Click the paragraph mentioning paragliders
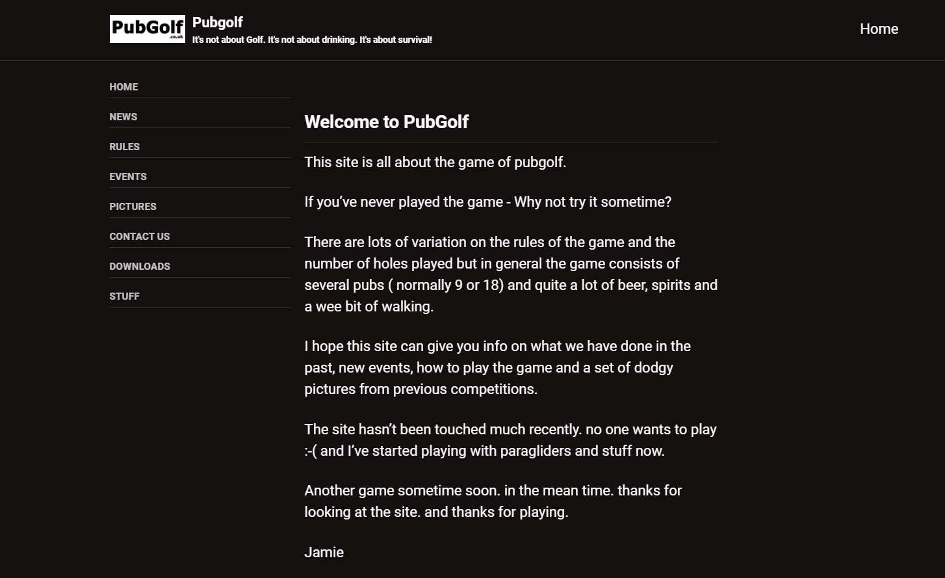Image resolution: width=945 pixels, height=578 pixels. [x=511, y=440]
